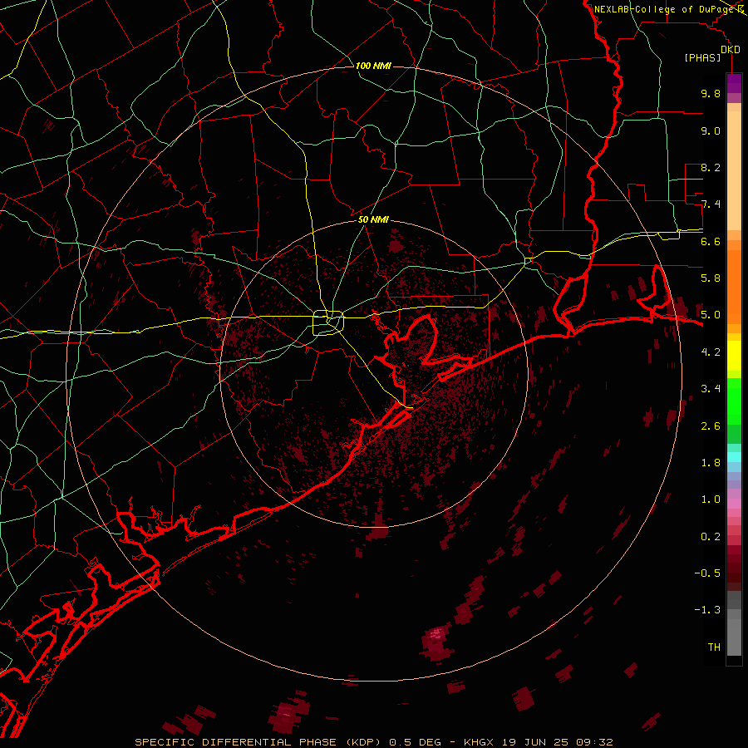Click the 7.4 scale label
Image resolution: width=748 pixels, height=748 pixels.
pyautogui.click(x=711, y=204)
